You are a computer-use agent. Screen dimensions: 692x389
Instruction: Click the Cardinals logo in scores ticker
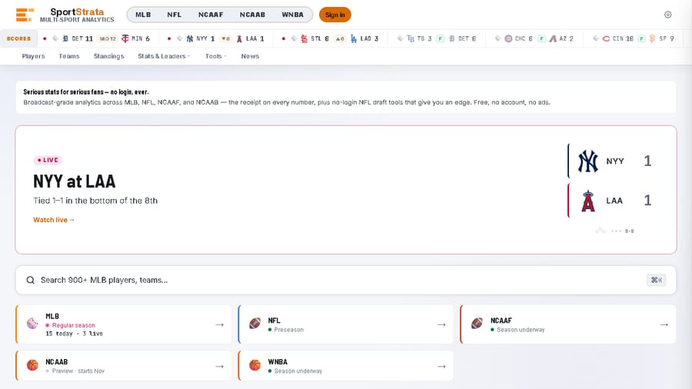[x=304, y=38]
